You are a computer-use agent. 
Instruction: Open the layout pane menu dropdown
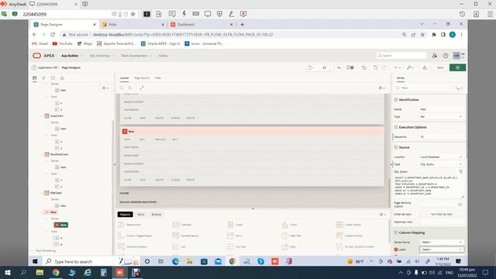382,88
